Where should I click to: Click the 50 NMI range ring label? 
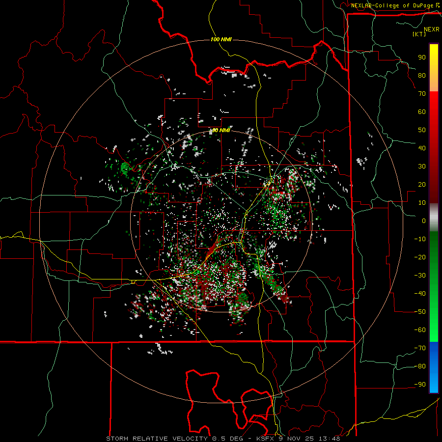[221, 130]
